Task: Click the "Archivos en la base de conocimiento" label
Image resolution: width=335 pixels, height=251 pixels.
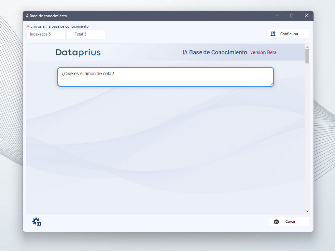Action: [x=58, y=26]
